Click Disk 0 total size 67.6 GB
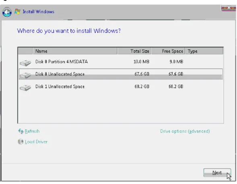Screen dimensions: 237x184 [x=142, y=74]
